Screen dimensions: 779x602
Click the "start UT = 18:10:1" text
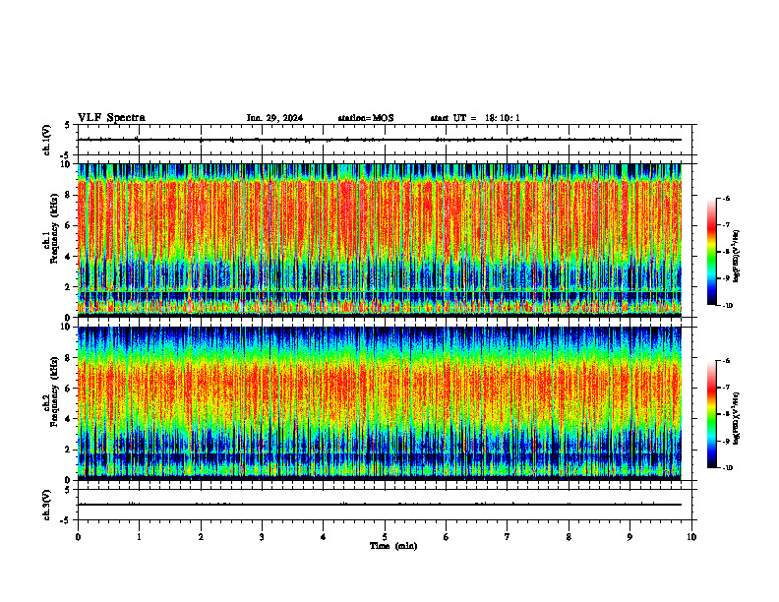point(475,118)
